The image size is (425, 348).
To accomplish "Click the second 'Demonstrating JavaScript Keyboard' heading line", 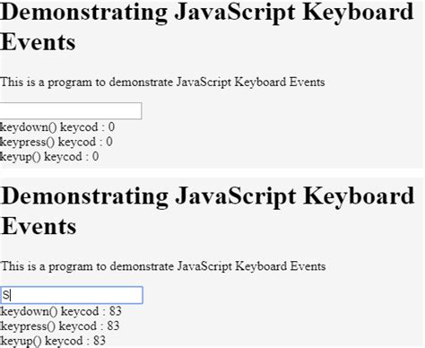I will tap(208, 196).
